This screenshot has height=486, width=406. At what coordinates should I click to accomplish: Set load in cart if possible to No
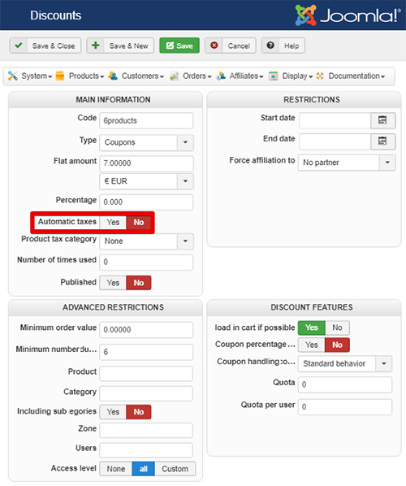click(x=337, y=328)
